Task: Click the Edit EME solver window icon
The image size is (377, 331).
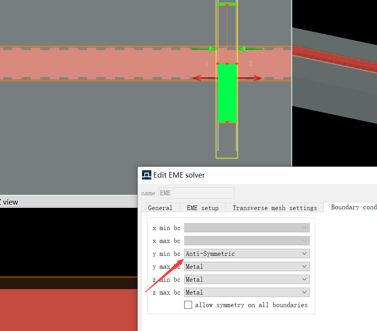Action: 146,175
